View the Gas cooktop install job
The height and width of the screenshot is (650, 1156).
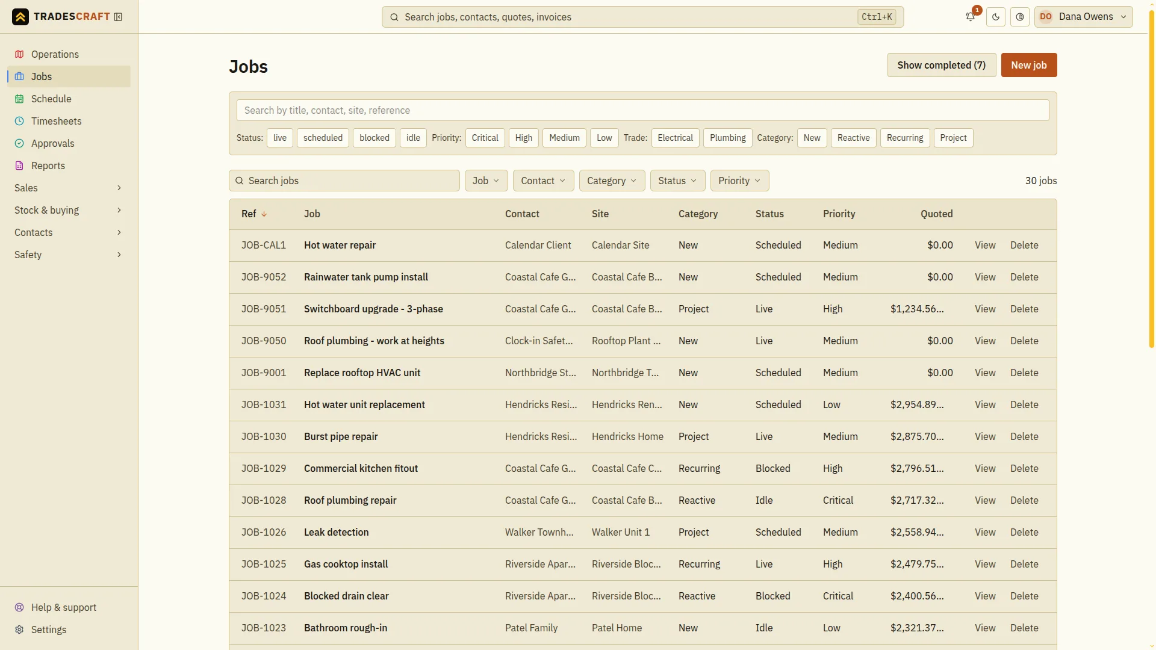click(985, 565)
